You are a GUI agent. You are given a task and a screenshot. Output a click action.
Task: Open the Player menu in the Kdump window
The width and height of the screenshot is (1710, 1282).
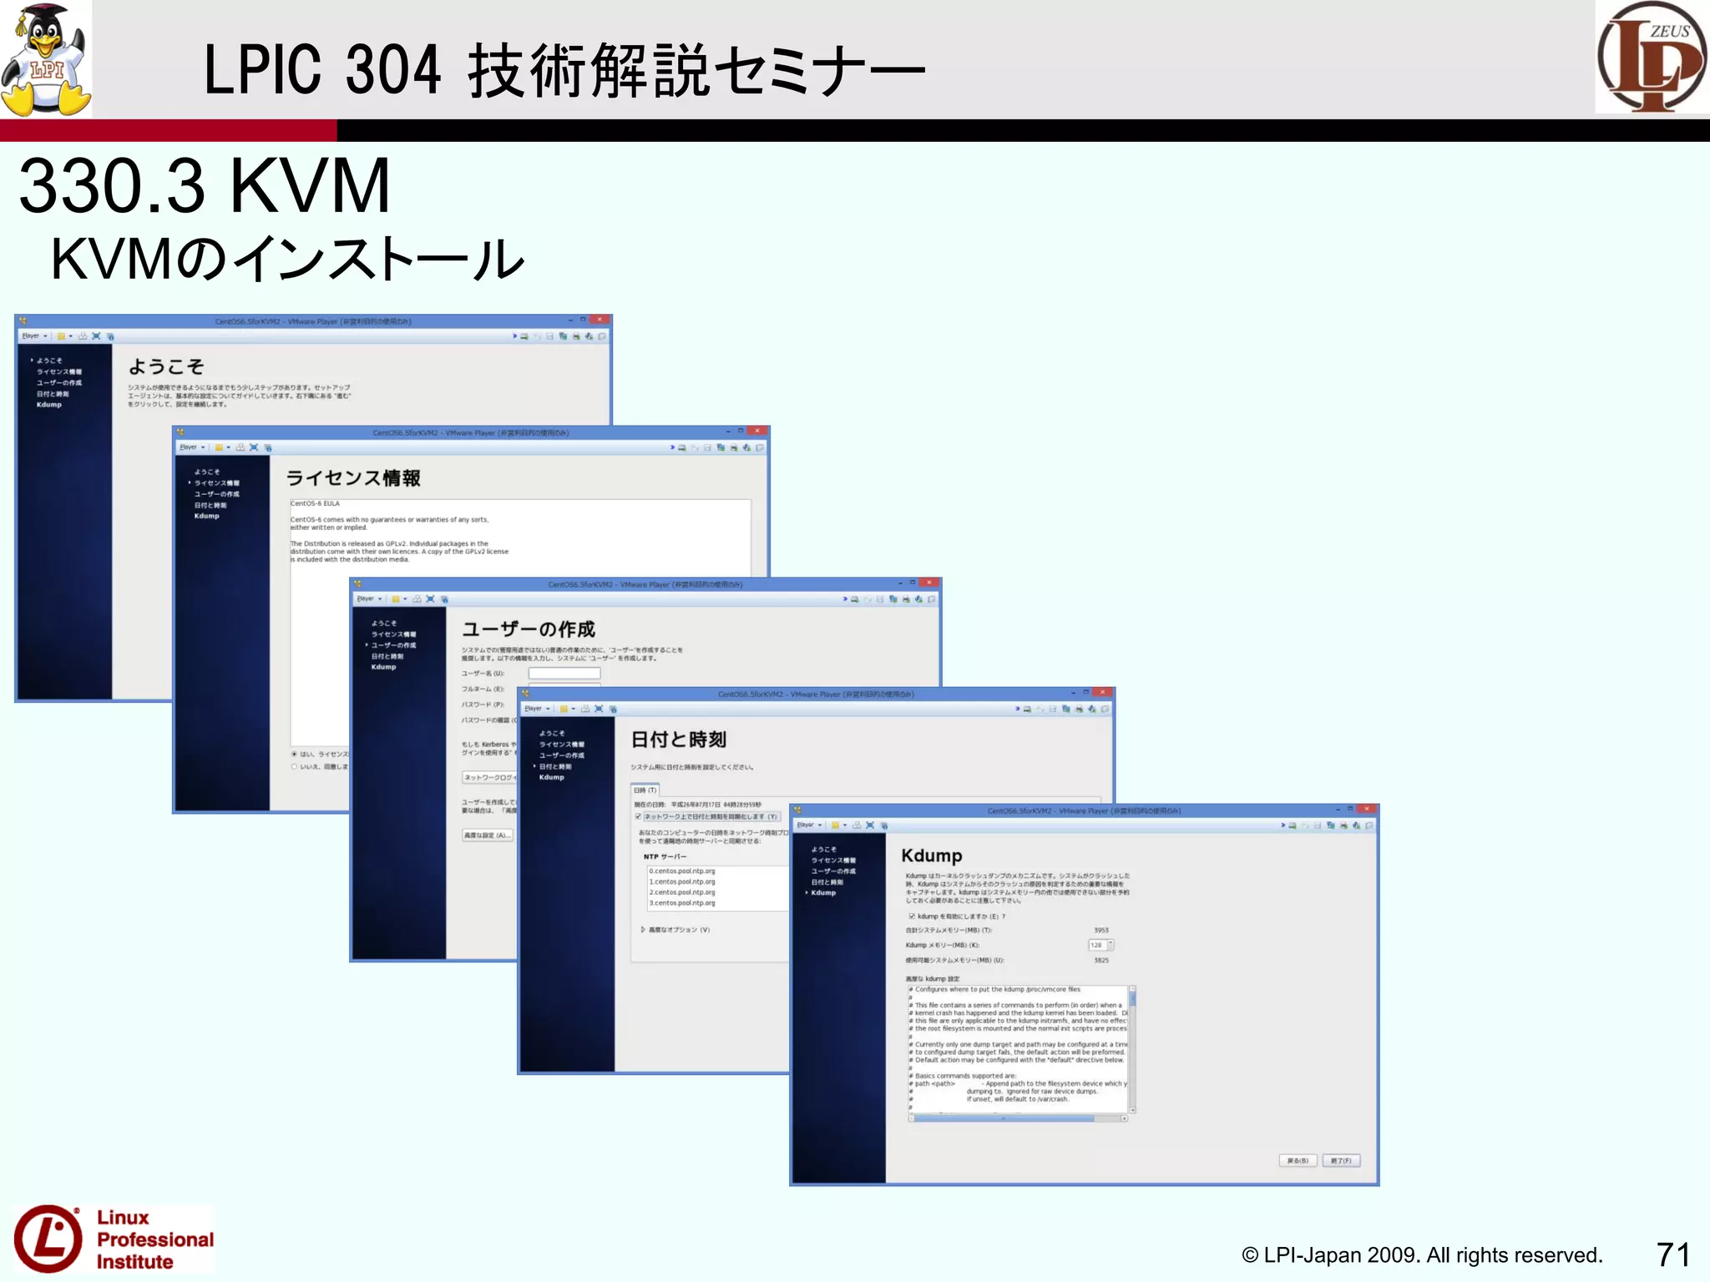click(809, 825)
